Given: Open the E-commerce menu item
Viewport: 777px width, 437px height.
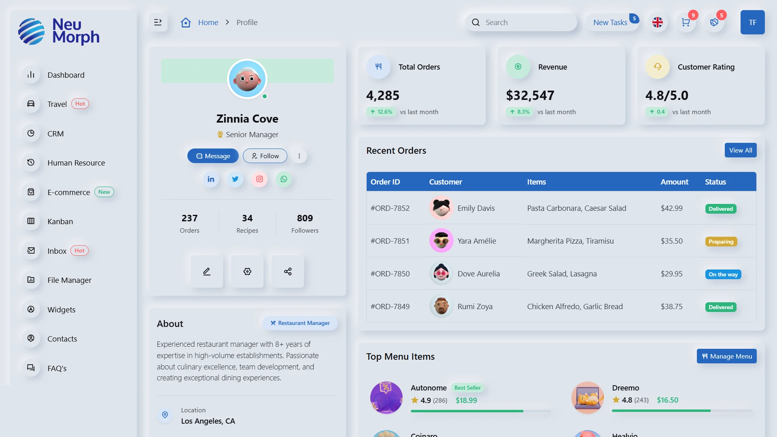Looking at the screenshot, I should click(x=68, y=193).
